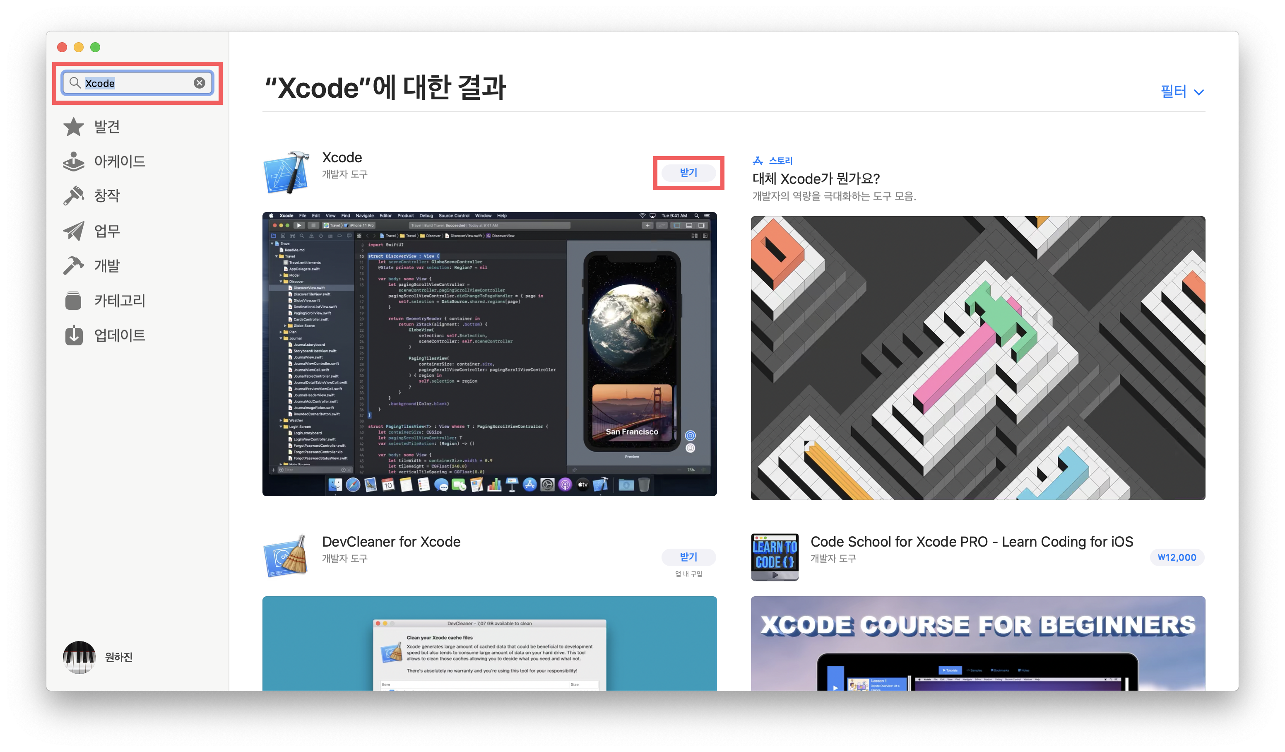Select the Develop hammer icon
The width and height of the screenshot is (1285, 752).
(x=73, y=265)
